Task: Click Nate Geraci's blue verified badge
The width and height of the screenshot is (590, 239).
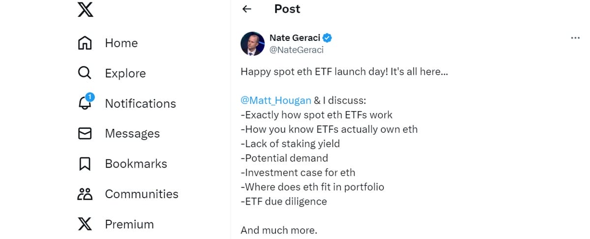Action: click(x=327, y=38)
